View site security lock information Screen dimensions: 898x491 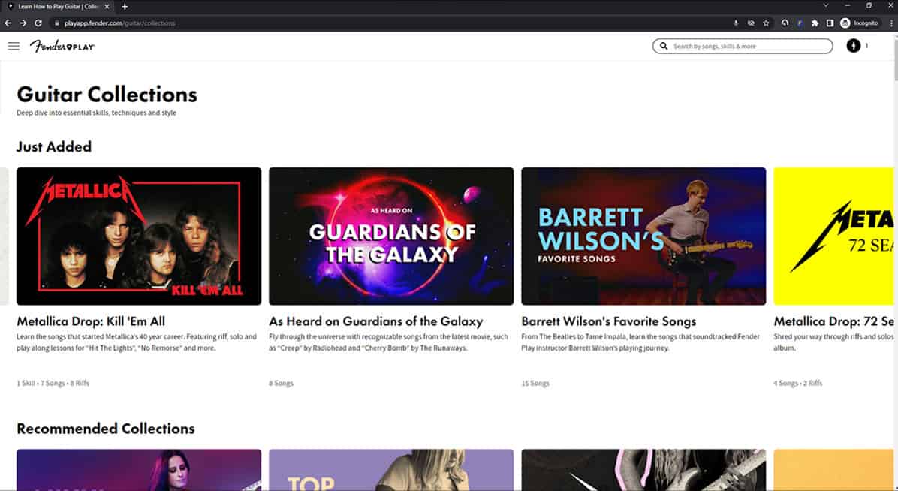[57, 23]
